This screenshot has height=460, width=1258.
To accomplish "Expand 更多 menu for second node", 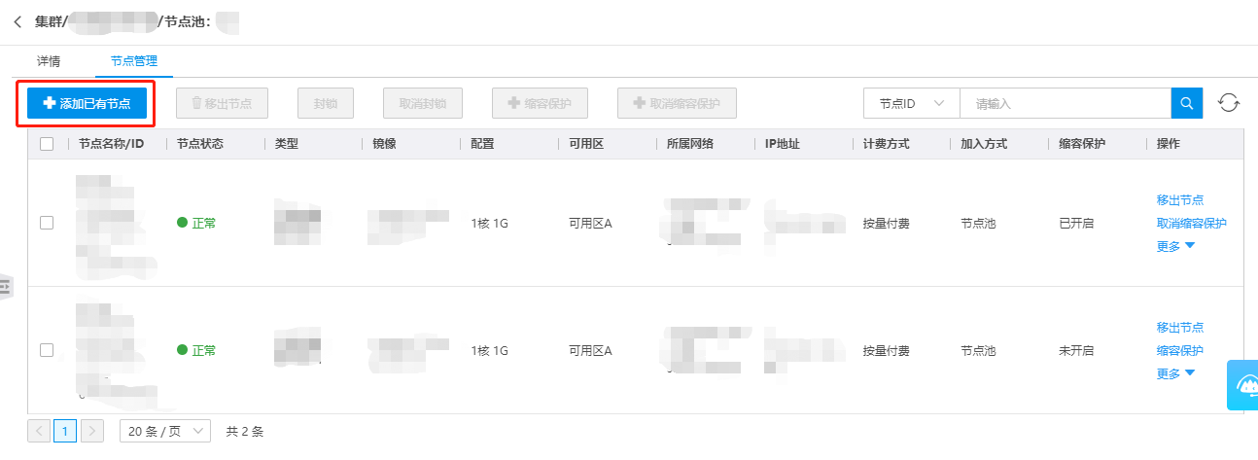I will click(x=1175, y=373).
